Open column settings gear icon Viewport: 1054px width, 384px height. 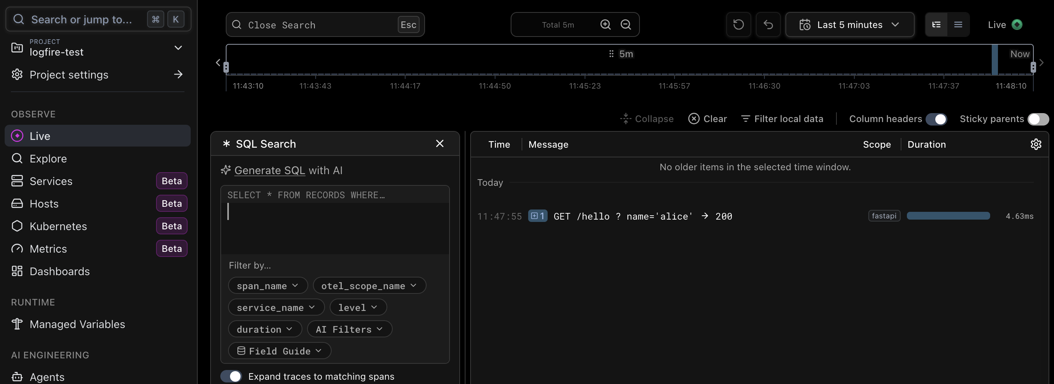(x=1036, y=144)
